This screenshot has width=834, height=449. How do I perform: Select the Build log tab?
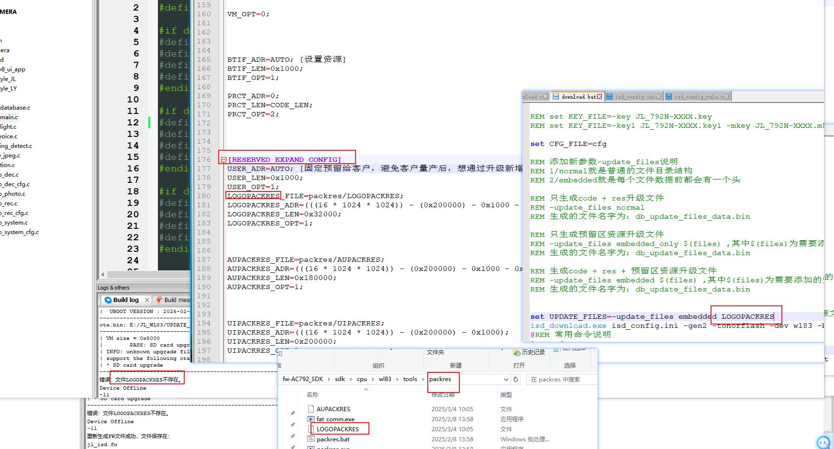point(126,300)
